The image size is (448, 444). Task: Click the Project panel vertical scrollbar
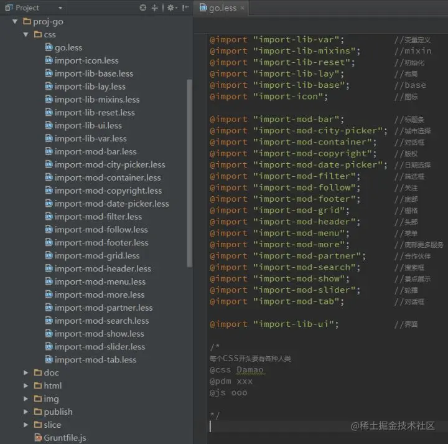click(x=189, y=173)
